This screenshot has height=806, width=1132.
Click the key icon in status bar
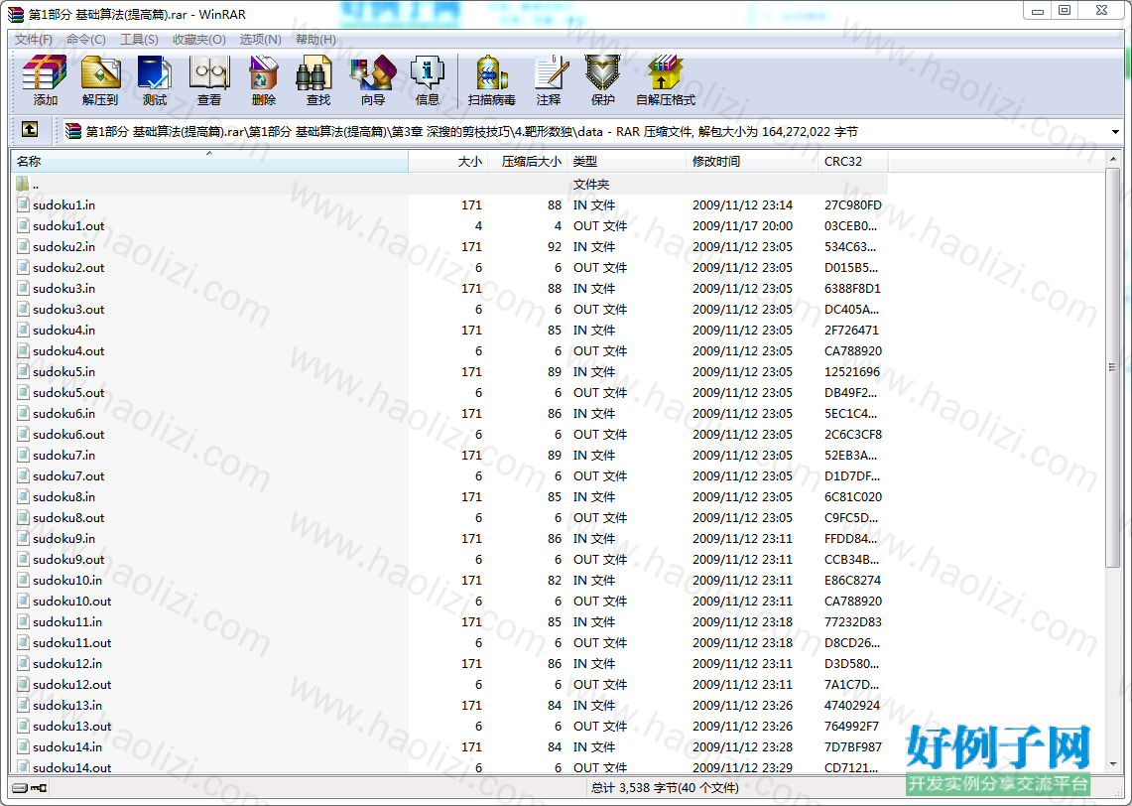[x=39, y=788]
